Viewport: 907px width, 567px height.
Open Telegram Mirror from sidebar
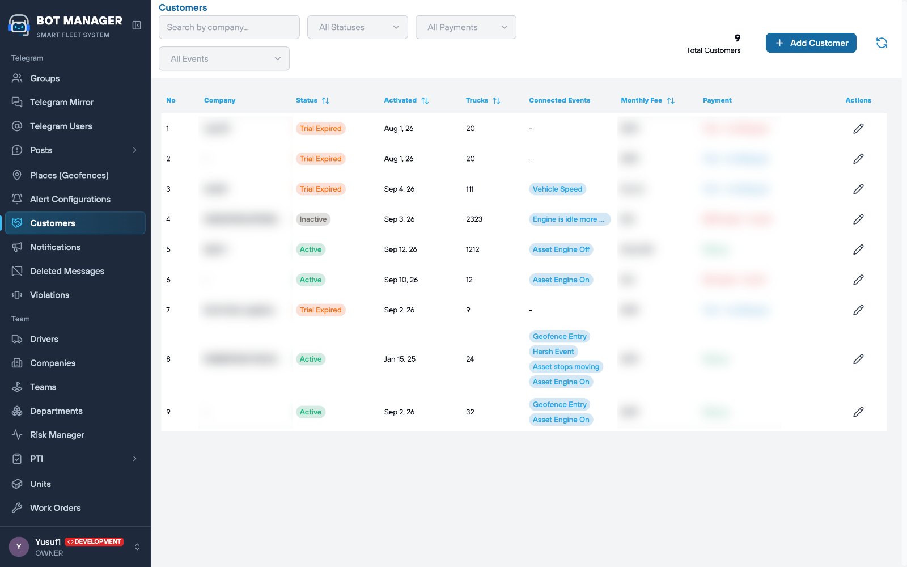[x=75, y=102]
